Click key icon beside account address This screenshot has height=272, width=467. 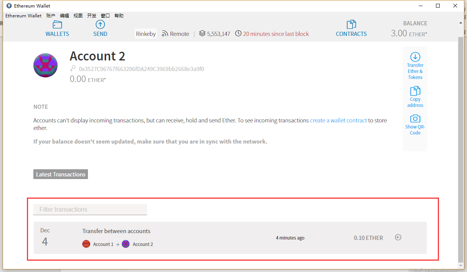tap(73, 69)
